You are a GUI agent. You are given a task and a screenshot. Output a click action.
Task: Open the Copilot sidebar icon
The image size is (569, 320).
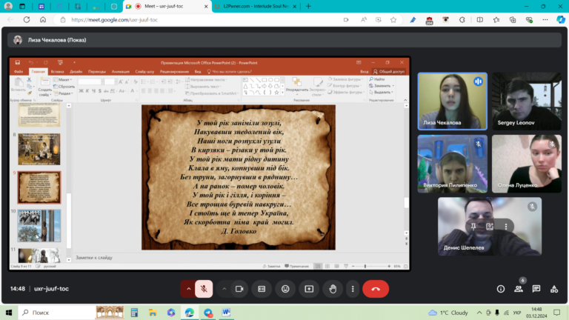pos(561,19)
